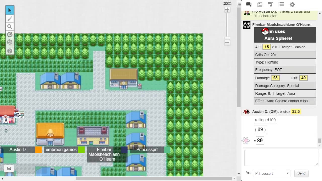The height and width of the screenshot is (181, 322).
Task: Click umbreon games' green color swatch
Action: coord(81,150)
